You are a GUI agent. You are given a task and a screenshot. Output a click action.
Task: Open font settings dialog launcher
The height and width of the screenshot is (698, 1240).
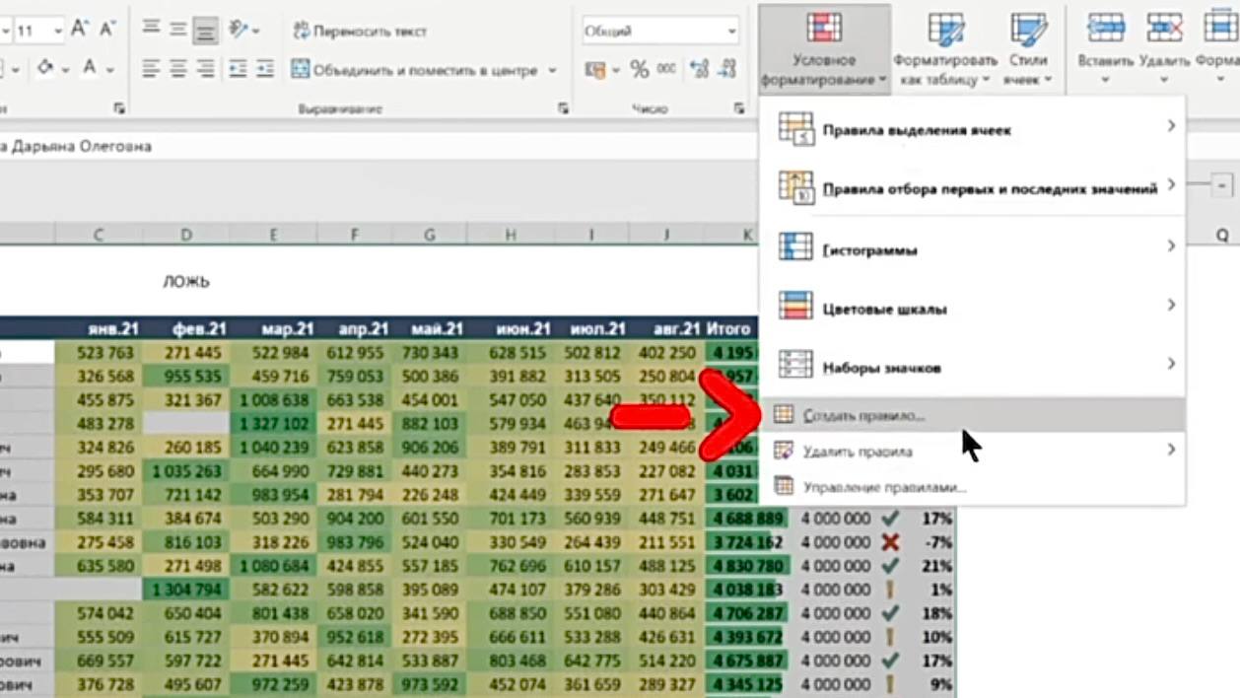pyautogui.click(x=119, y=108)
